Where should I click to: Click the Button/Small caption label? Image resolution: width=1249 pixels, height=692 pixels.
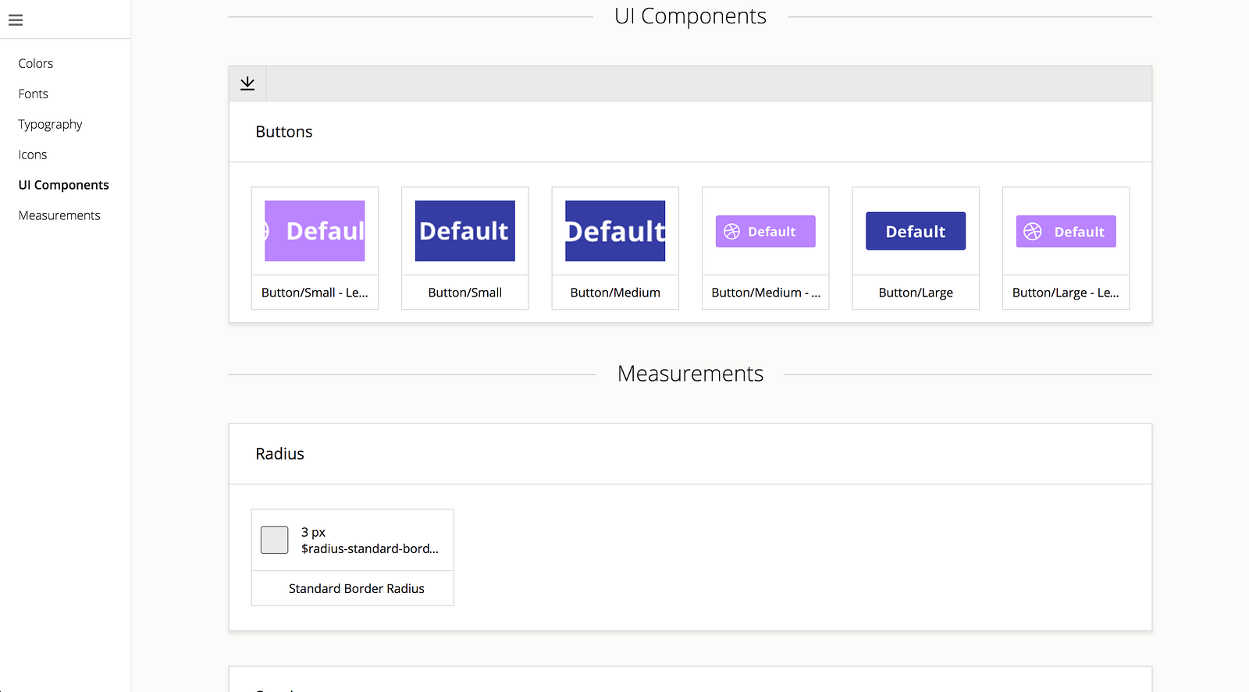pyautogui.click(x=464, y=293)
